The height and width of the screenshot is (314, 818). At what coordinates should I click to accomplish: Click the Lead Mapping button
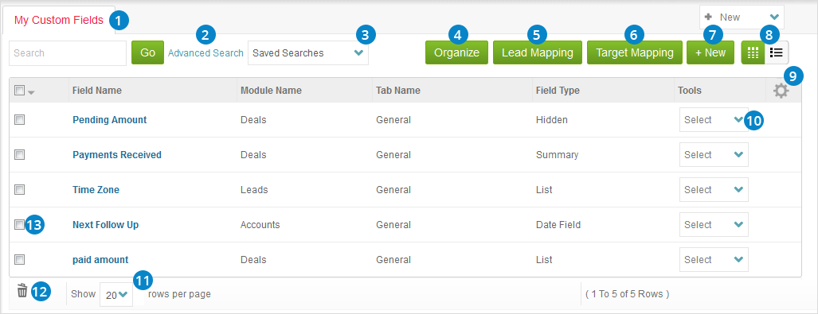tap(538, 52)
